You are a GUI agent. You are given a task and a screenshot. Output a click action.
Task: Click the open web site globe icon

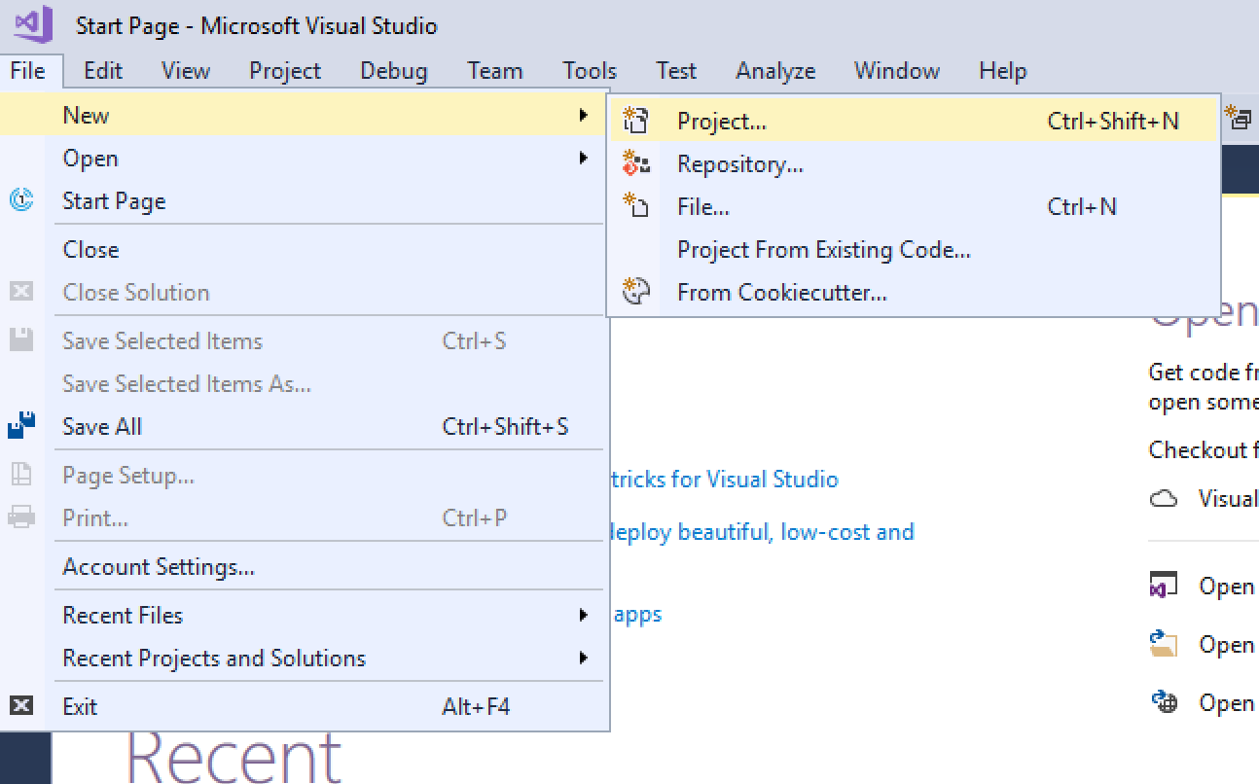tap(1164, 702)
